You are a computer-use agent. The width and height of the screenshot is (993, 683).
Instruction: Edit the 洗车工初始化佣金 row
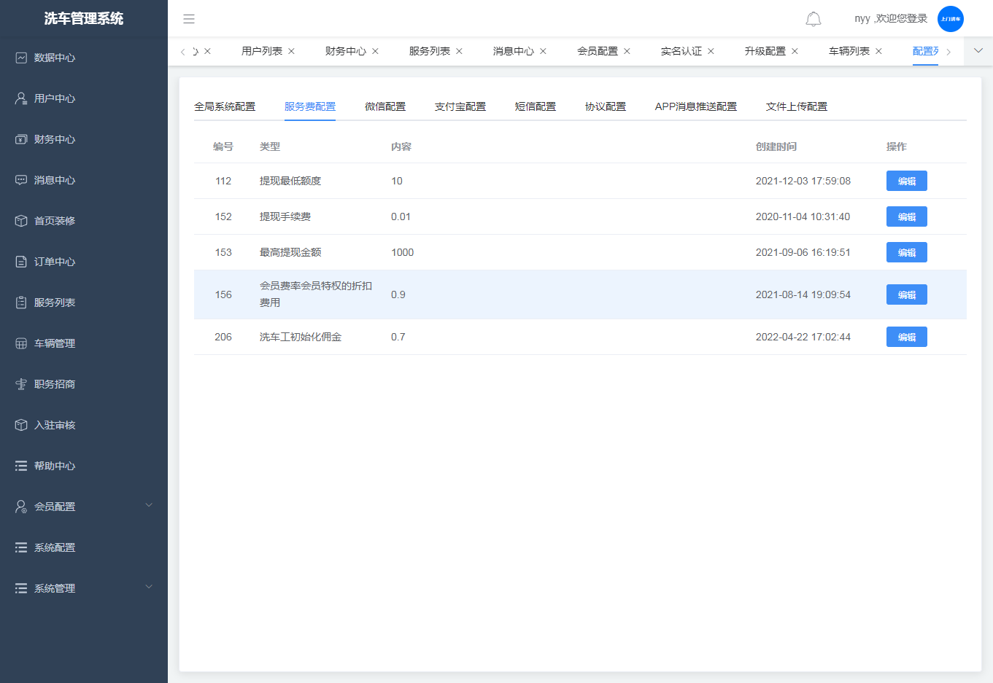tap(906, 337)
